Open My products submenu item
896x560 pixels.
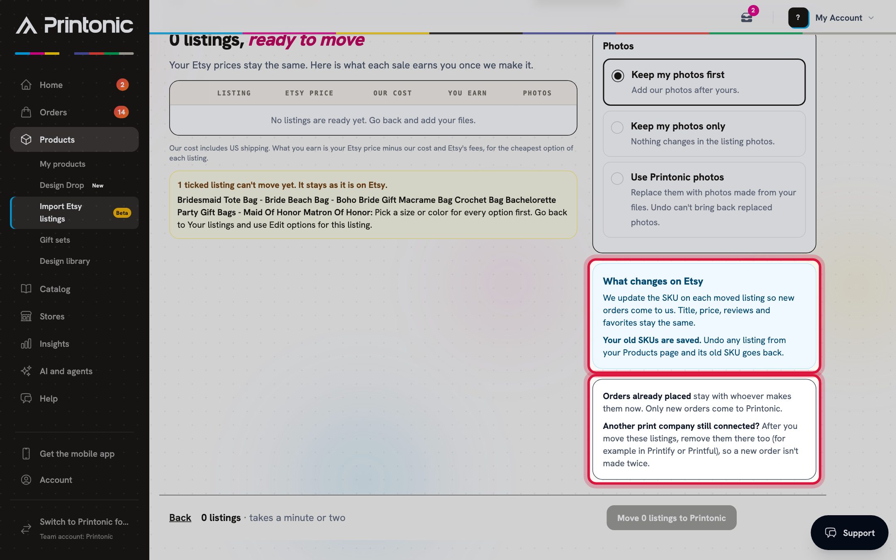pyautogui.click(x=63, y=164)
